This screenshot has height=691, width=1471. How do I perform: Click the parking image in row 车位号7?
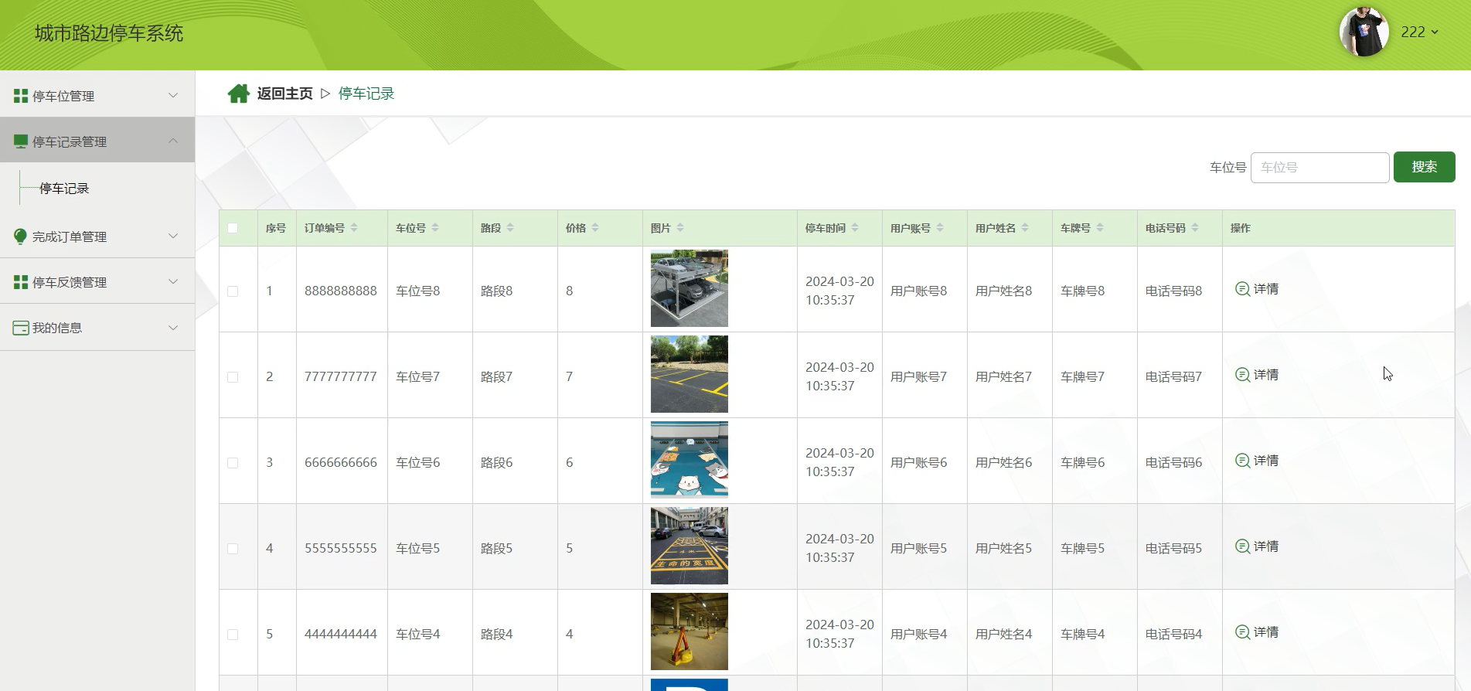690,374
